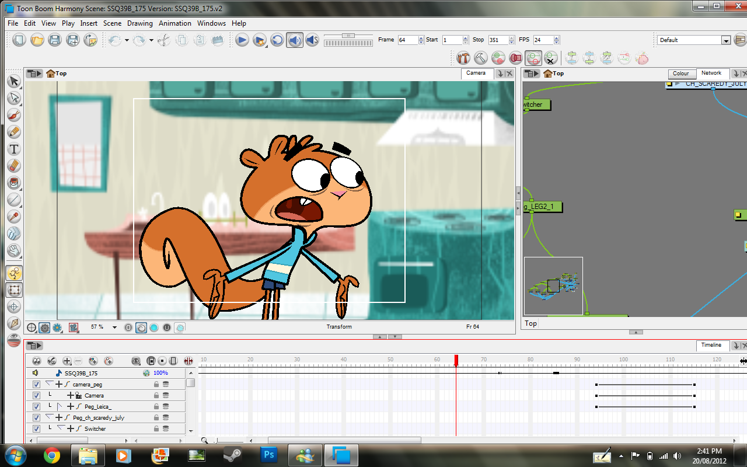Viewport: 747px width, 467px height.
Task: Open the Default workspace dropdown
Action: 694,40
